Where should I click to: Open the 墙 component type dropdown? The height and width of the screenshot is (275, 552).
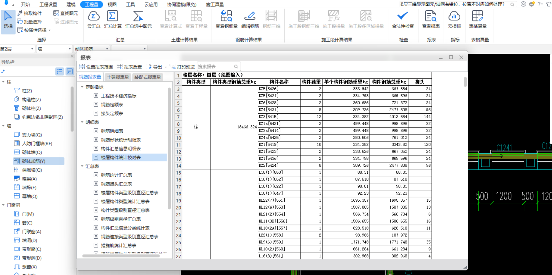[54, 49]
